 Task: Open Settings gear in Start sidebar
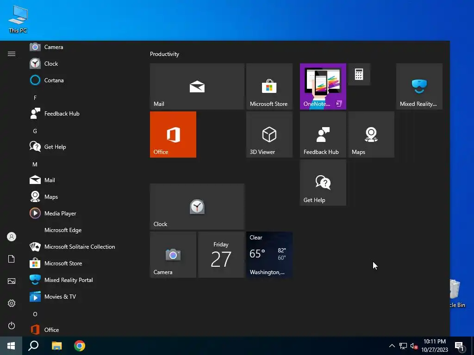pos(12,303)
